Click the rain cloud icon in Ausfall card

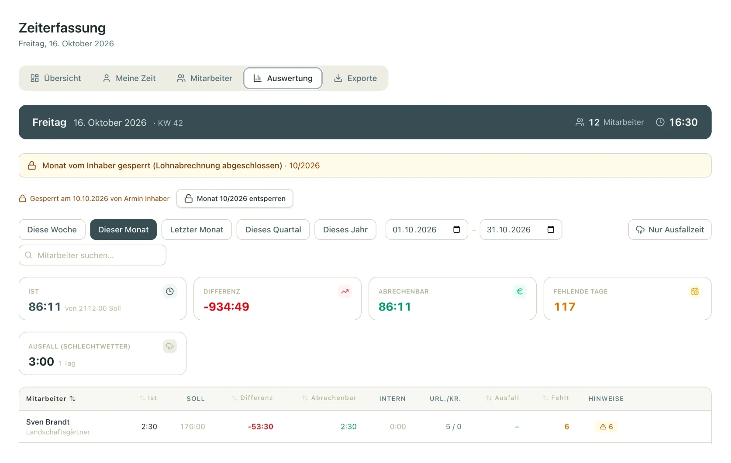point(170,346)
